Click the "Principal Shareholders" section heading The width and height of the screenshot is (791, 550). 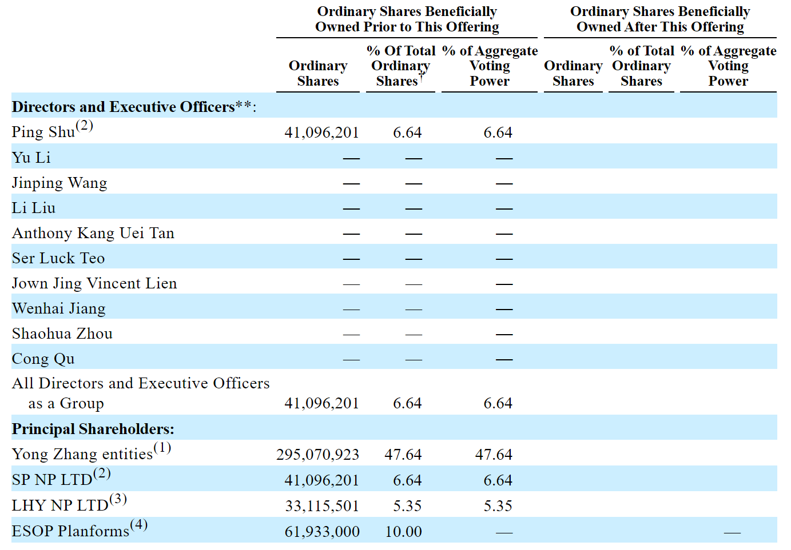[93, 429]
